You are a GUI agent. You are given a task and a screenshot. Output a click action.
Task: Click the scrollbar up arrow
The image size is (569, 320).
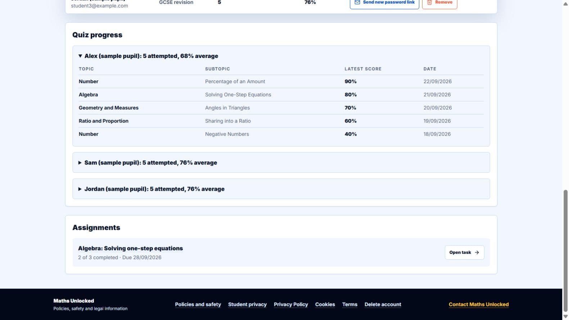(565, 4)
